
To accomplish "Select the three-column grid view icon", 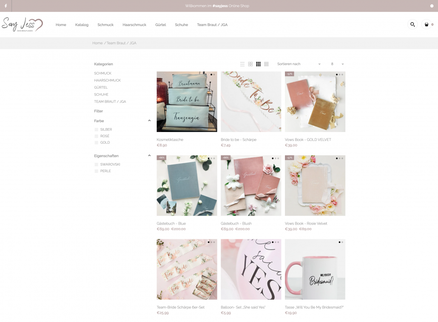I will [258, 64].
